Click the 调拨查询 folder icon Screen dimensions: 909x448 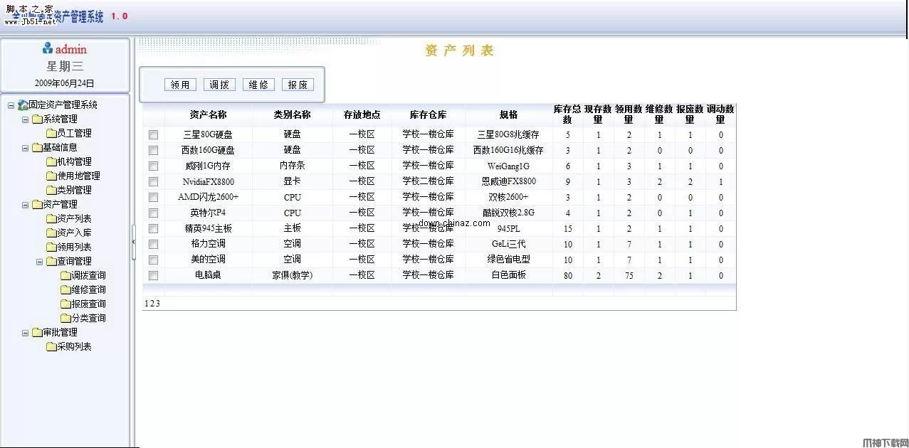(x=65, y=275)
